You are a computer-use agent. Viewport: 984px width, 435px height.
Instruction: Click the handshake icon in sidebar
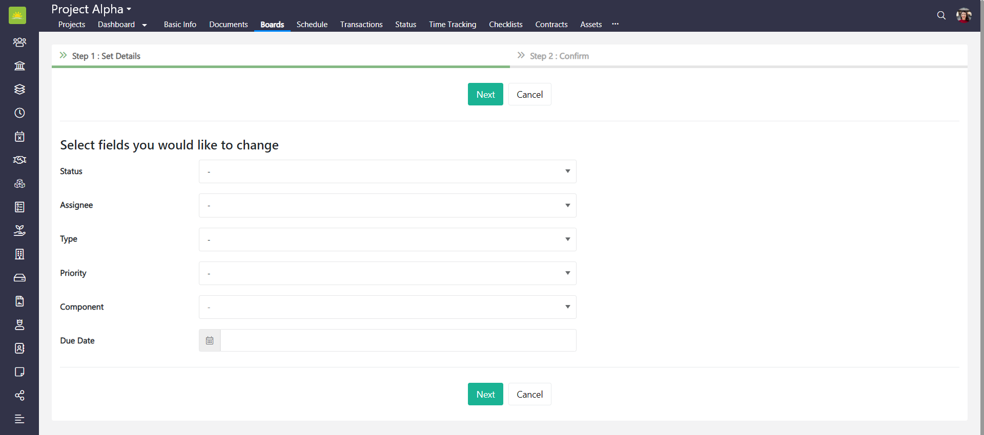(19, 160)
